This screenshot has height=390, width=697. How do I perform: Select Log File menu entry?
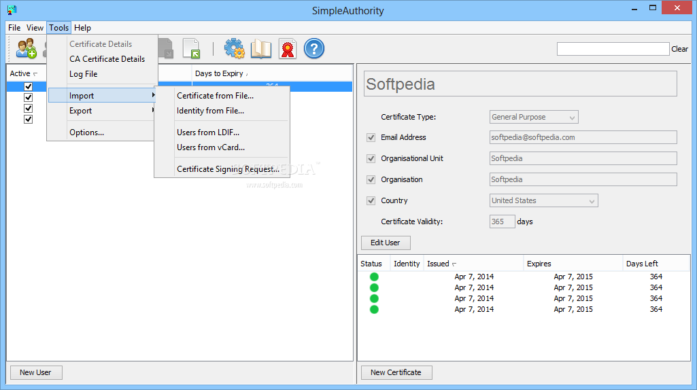(x=83, y=74)
